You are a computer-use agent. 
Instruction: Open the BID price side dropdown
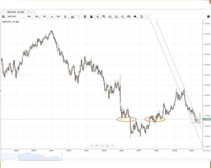[x=37, y=17]
